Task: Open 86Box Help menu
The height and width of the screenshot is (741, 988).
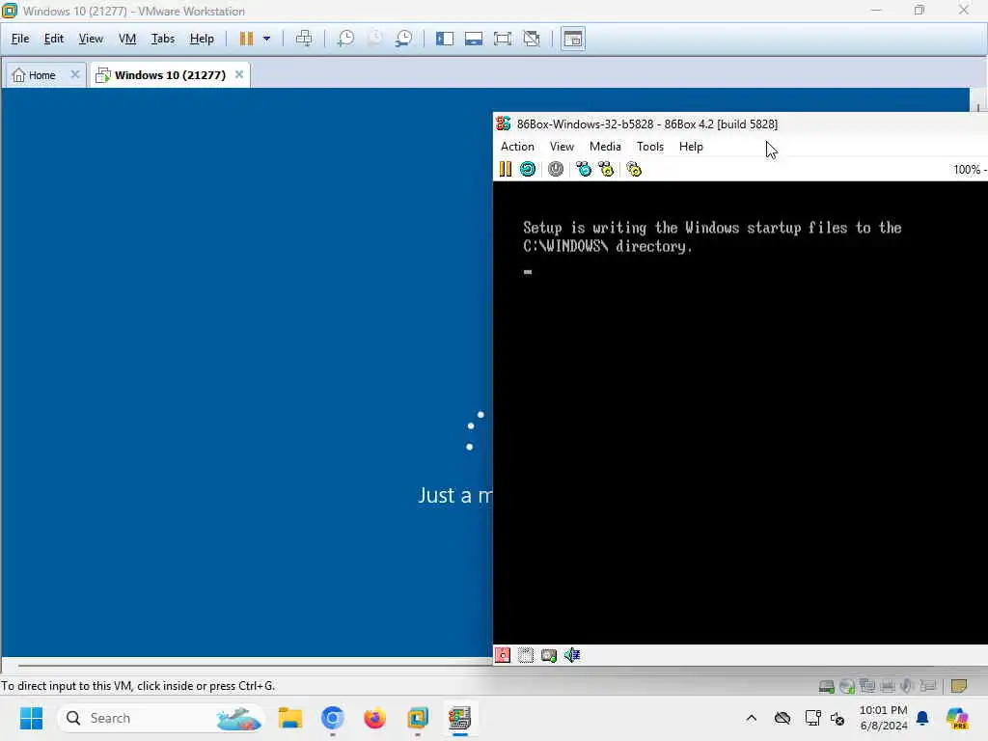Action: tap(691, 147)
